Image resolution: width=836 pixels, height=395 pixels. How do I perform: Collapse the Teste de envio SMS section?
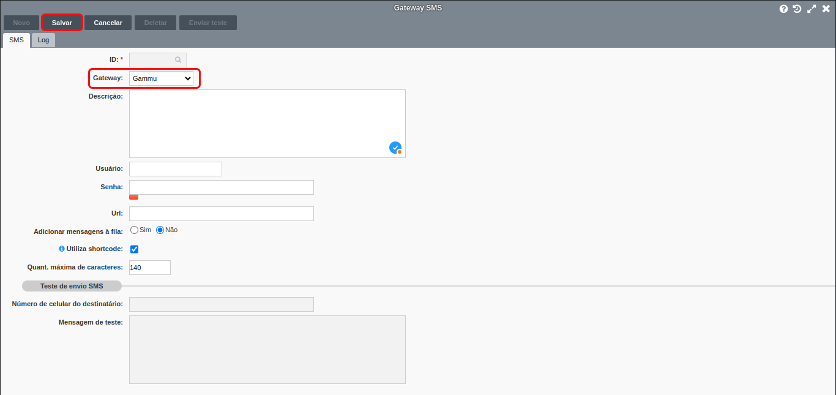coord(72,286)
